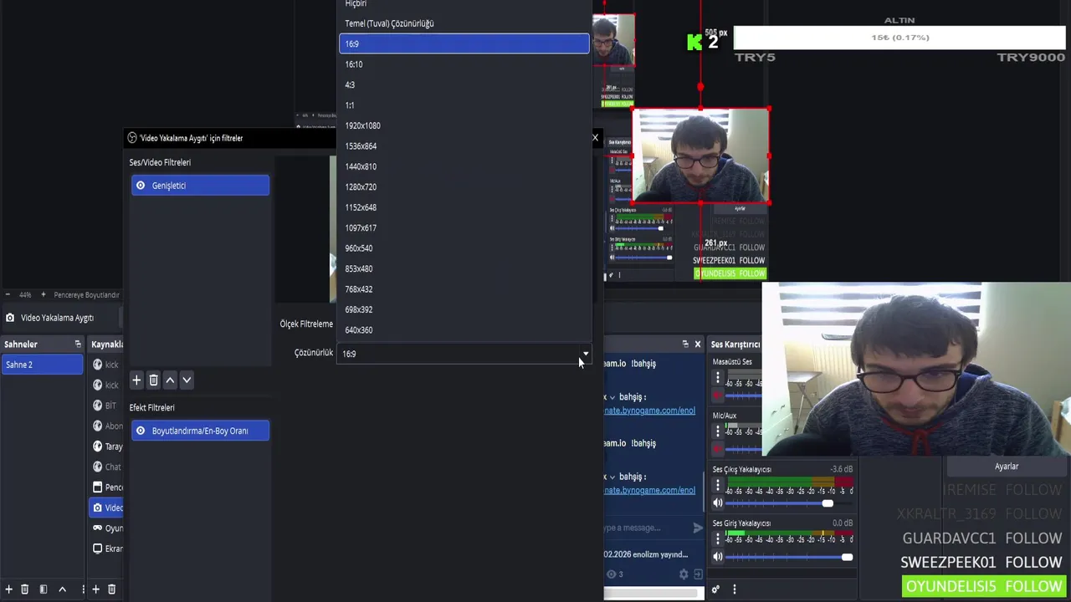This screenshot has height=602, width=1071.
Task: Click Pencereye Boyutlandır scale option
Action: 86,295
